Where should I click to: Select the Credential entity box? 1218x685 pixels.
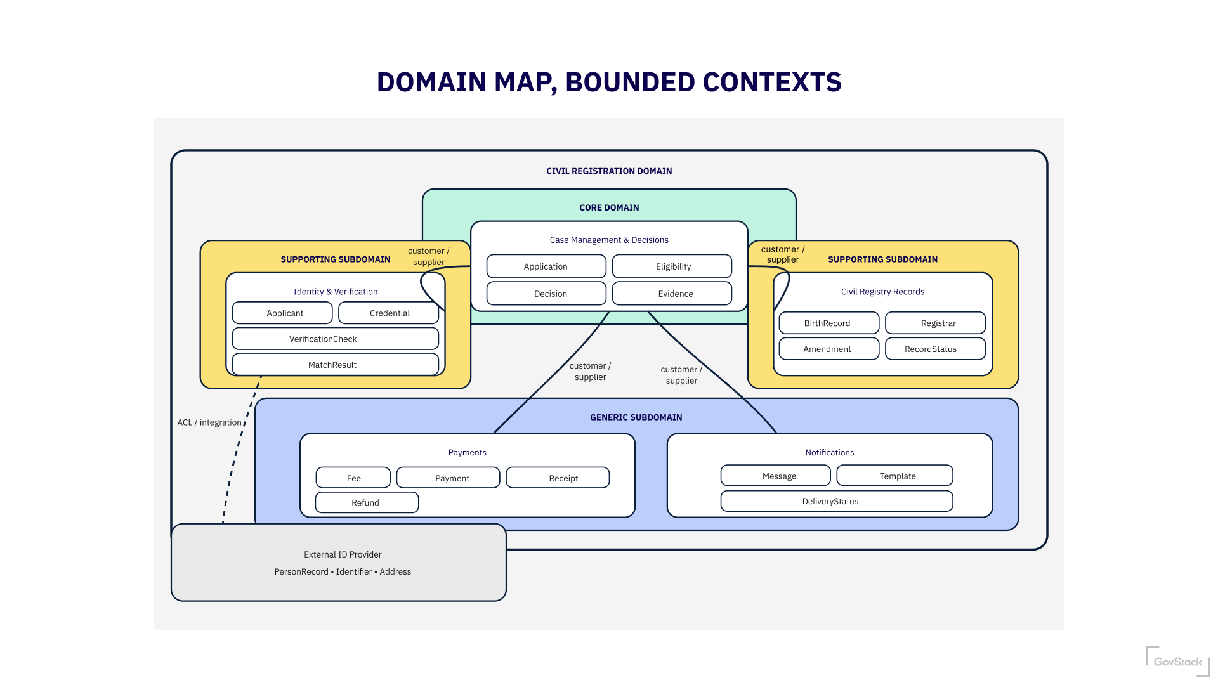pyautogui.click(x=389, y=313)
